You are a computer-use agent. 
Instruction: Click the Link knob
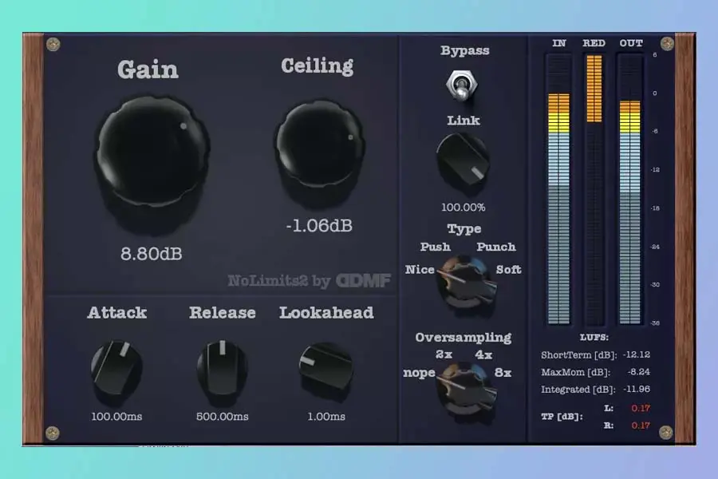(463, 159)
